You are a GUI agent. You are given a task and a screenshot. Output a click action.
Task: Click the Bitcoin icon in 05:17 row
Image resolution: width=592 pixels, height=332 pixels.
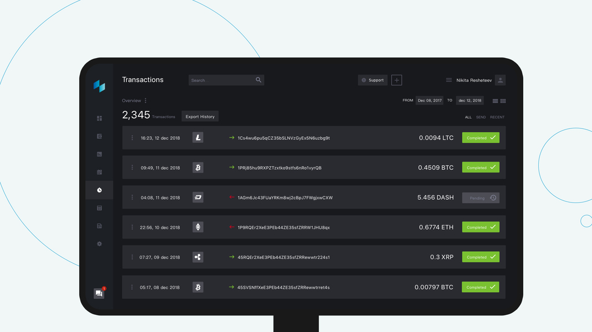198,287
